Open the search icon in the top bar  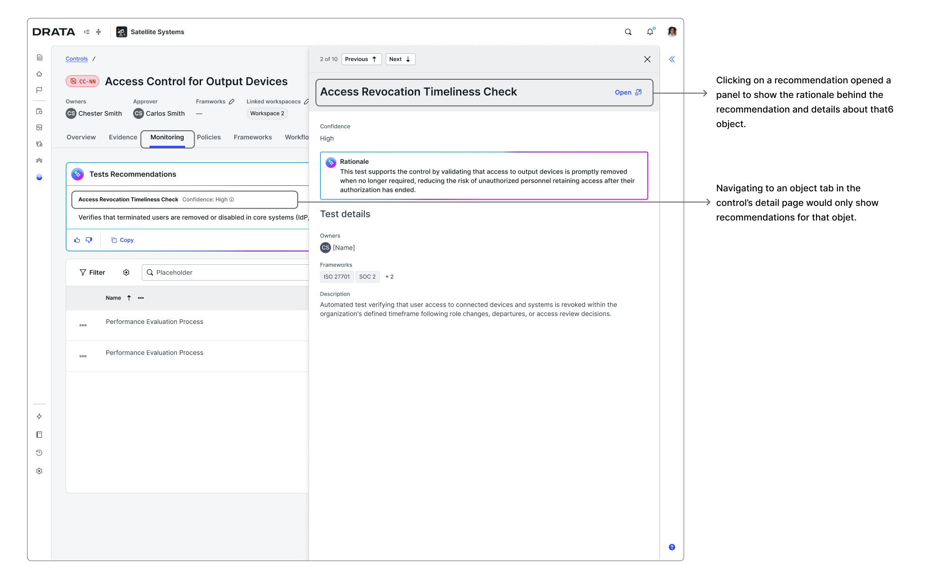(x=628, y=32)
